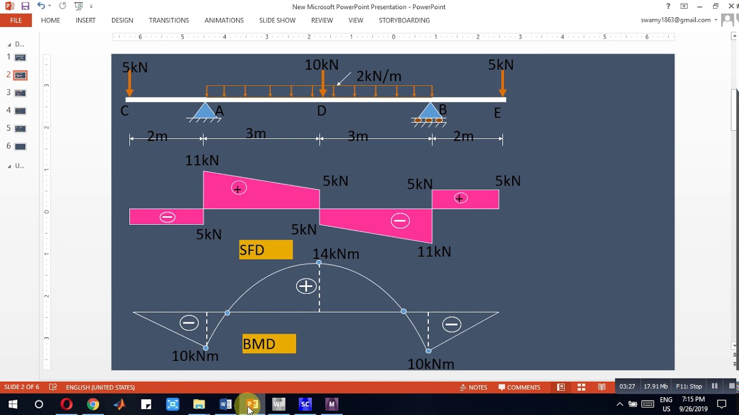
Task: Open account dropdown next to swamy1863@gmail.com
Action: click(x=716, y=20)
